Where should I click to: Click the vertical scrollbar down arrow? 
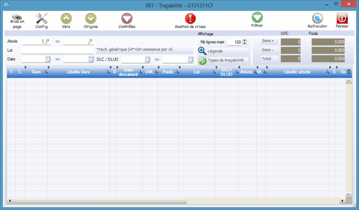point(348,194)
